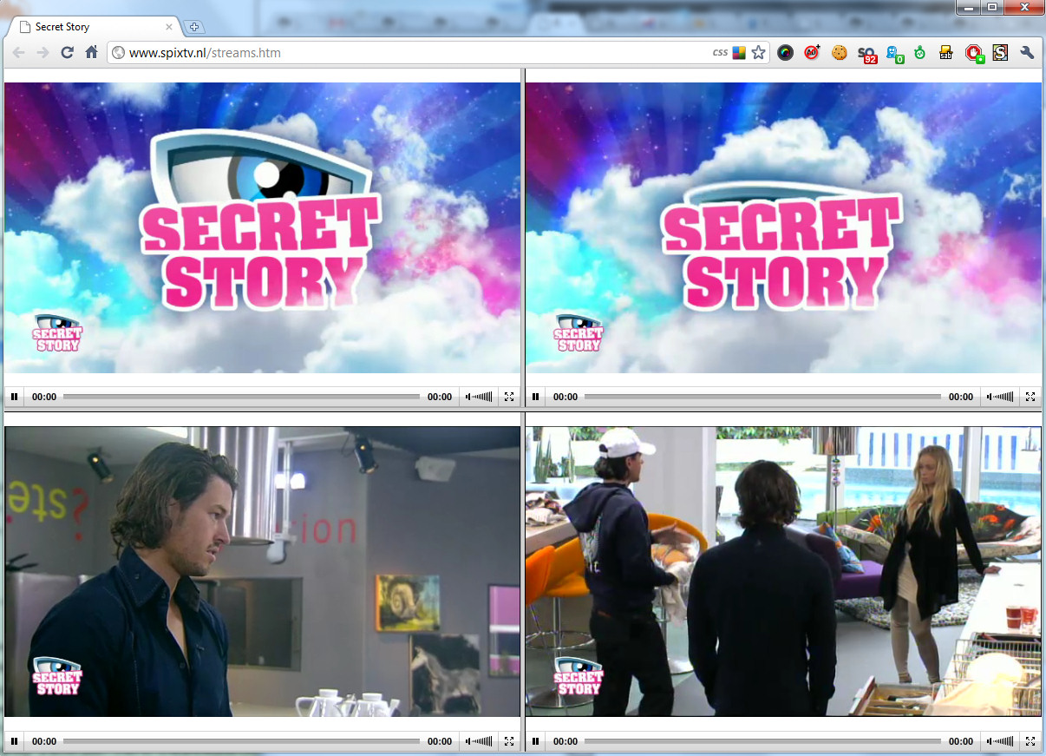This screenshot has width=1046, height=756.
Task: Go to the browser Home page
Action: (x=91, y=53)
